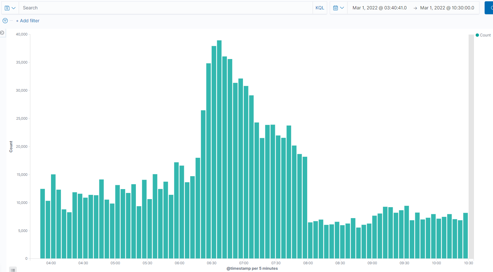Screen dimensions: 493x272
Task: Click the tallest histogram bar near 06:40
Action: pyautogui.click(x=219, y=145)
